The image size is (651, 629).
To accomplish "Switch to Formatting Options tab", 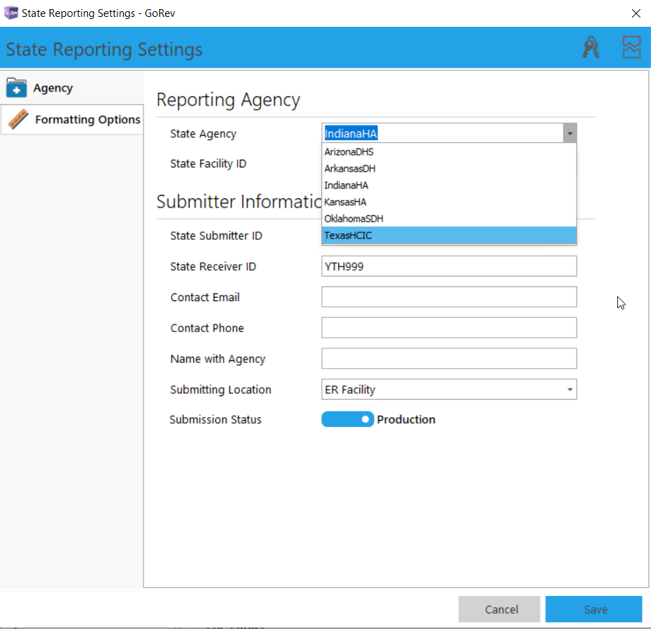I will 72,119.
